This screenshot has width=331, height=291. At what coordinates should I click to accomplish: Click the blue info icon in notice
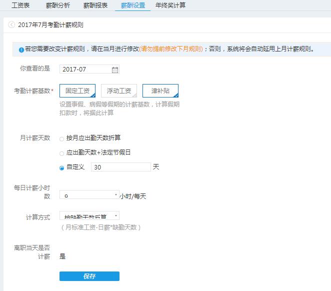pyautogui.click(x=21, y=49)
